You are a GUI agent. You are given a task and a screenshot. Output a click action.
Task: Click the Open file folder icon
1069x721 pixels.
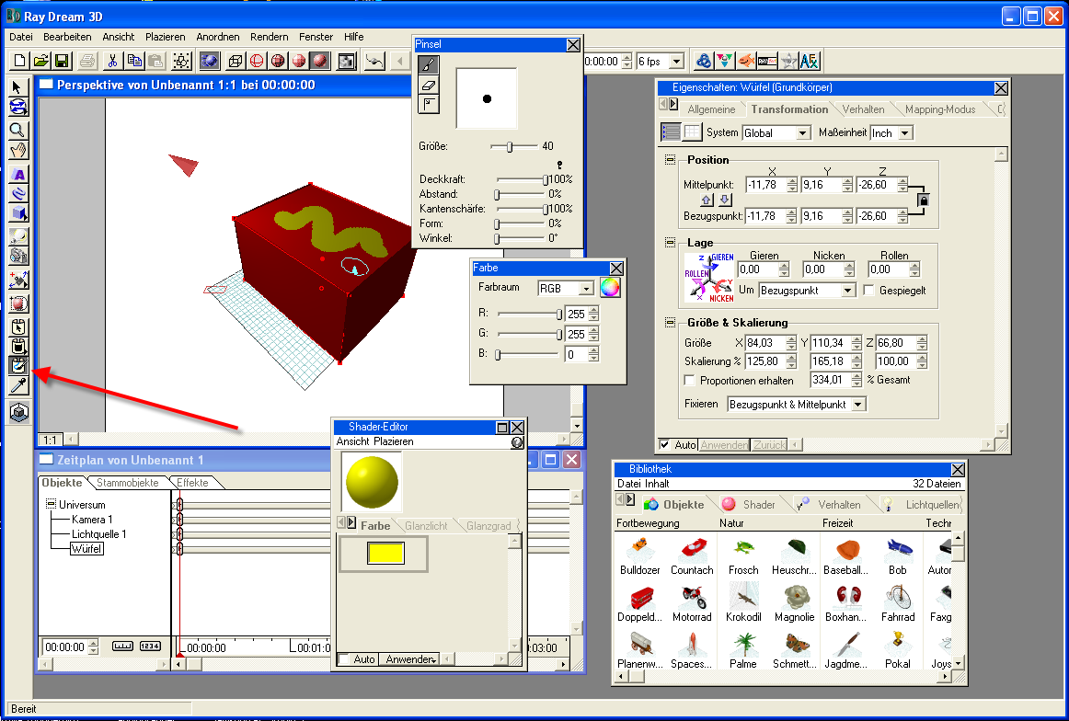40,62
